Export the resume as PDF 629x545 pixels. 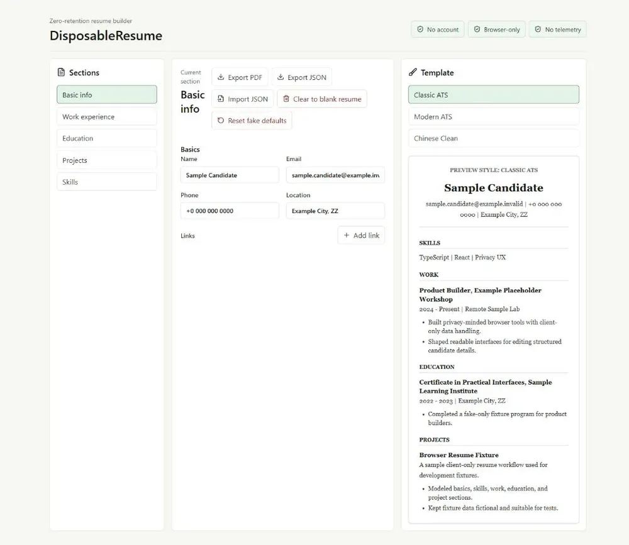[x=240, y=77]
